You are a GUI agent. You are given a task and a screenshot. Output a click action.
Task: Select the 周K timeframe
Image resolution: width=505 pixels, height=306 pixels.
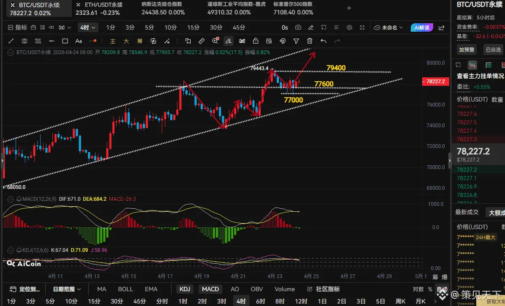[400, 301]
